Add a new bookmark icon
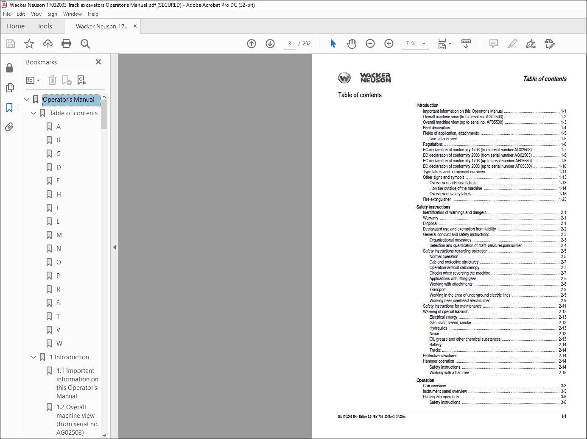The width and height of the screenshot is (587, 439). [67, 80]
